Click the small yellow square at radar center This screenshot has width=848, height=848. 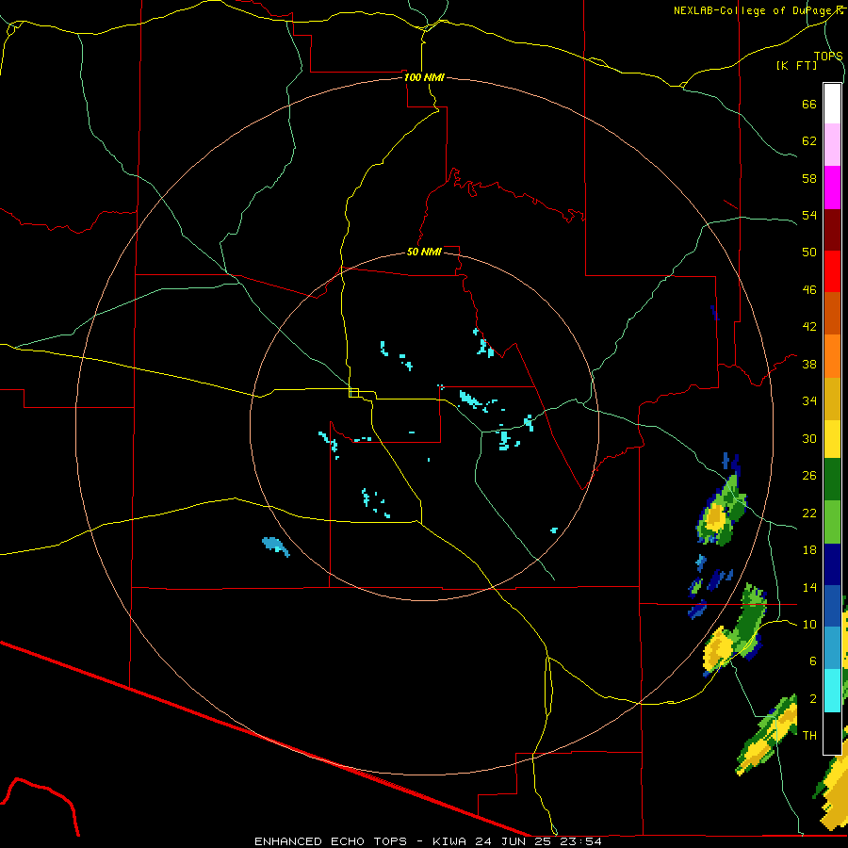tap(353, 393)
